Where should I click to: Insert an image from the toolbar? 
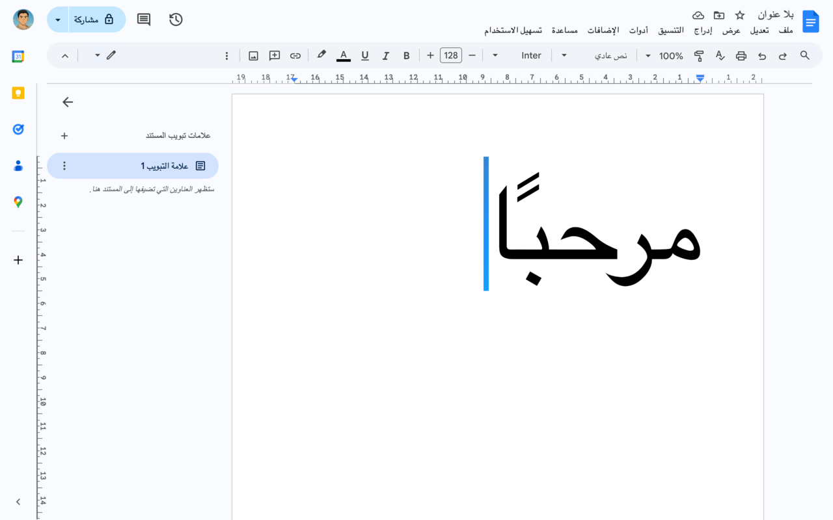[253, 55]
